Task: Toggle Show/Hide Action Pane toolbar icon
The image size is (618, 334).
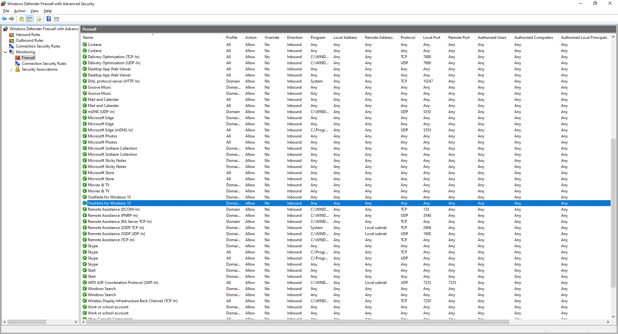Action: [x=56, y=19]
